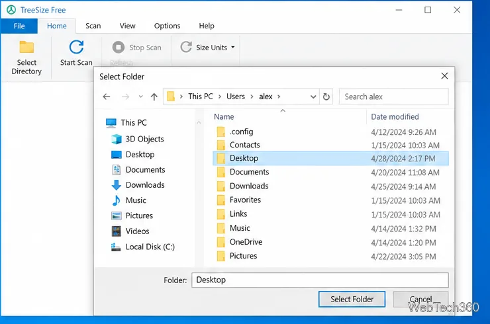The image size is (490, 324).
Task: Expand chevron between Users and alex
Action: [252, 97]
